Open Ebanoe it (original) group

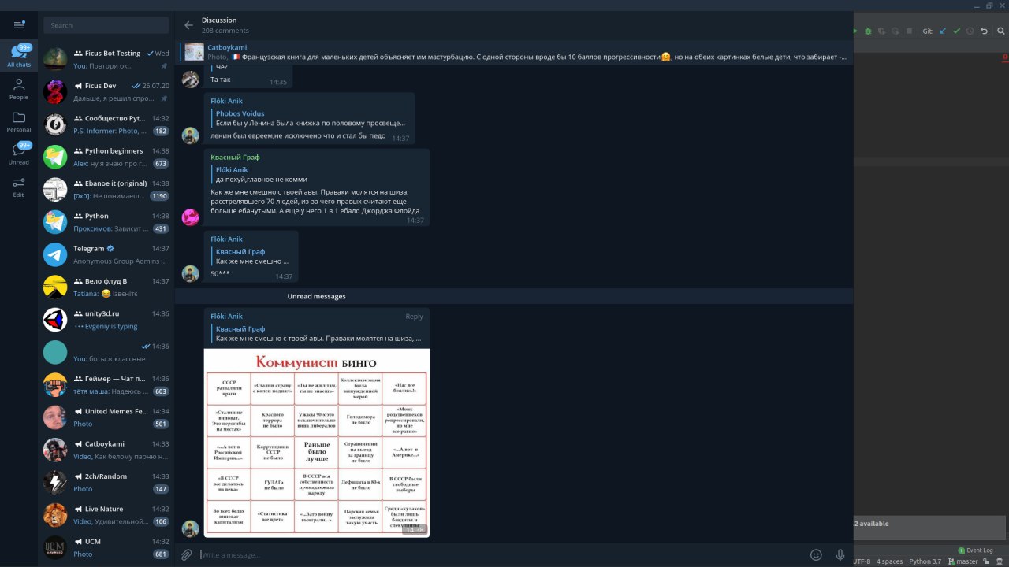(x=106, y=189)
